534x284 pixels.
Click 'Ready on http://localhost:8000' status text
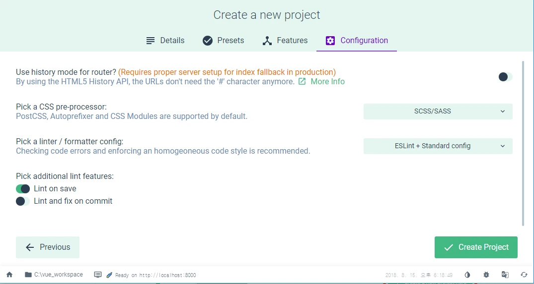pos(155,275)
